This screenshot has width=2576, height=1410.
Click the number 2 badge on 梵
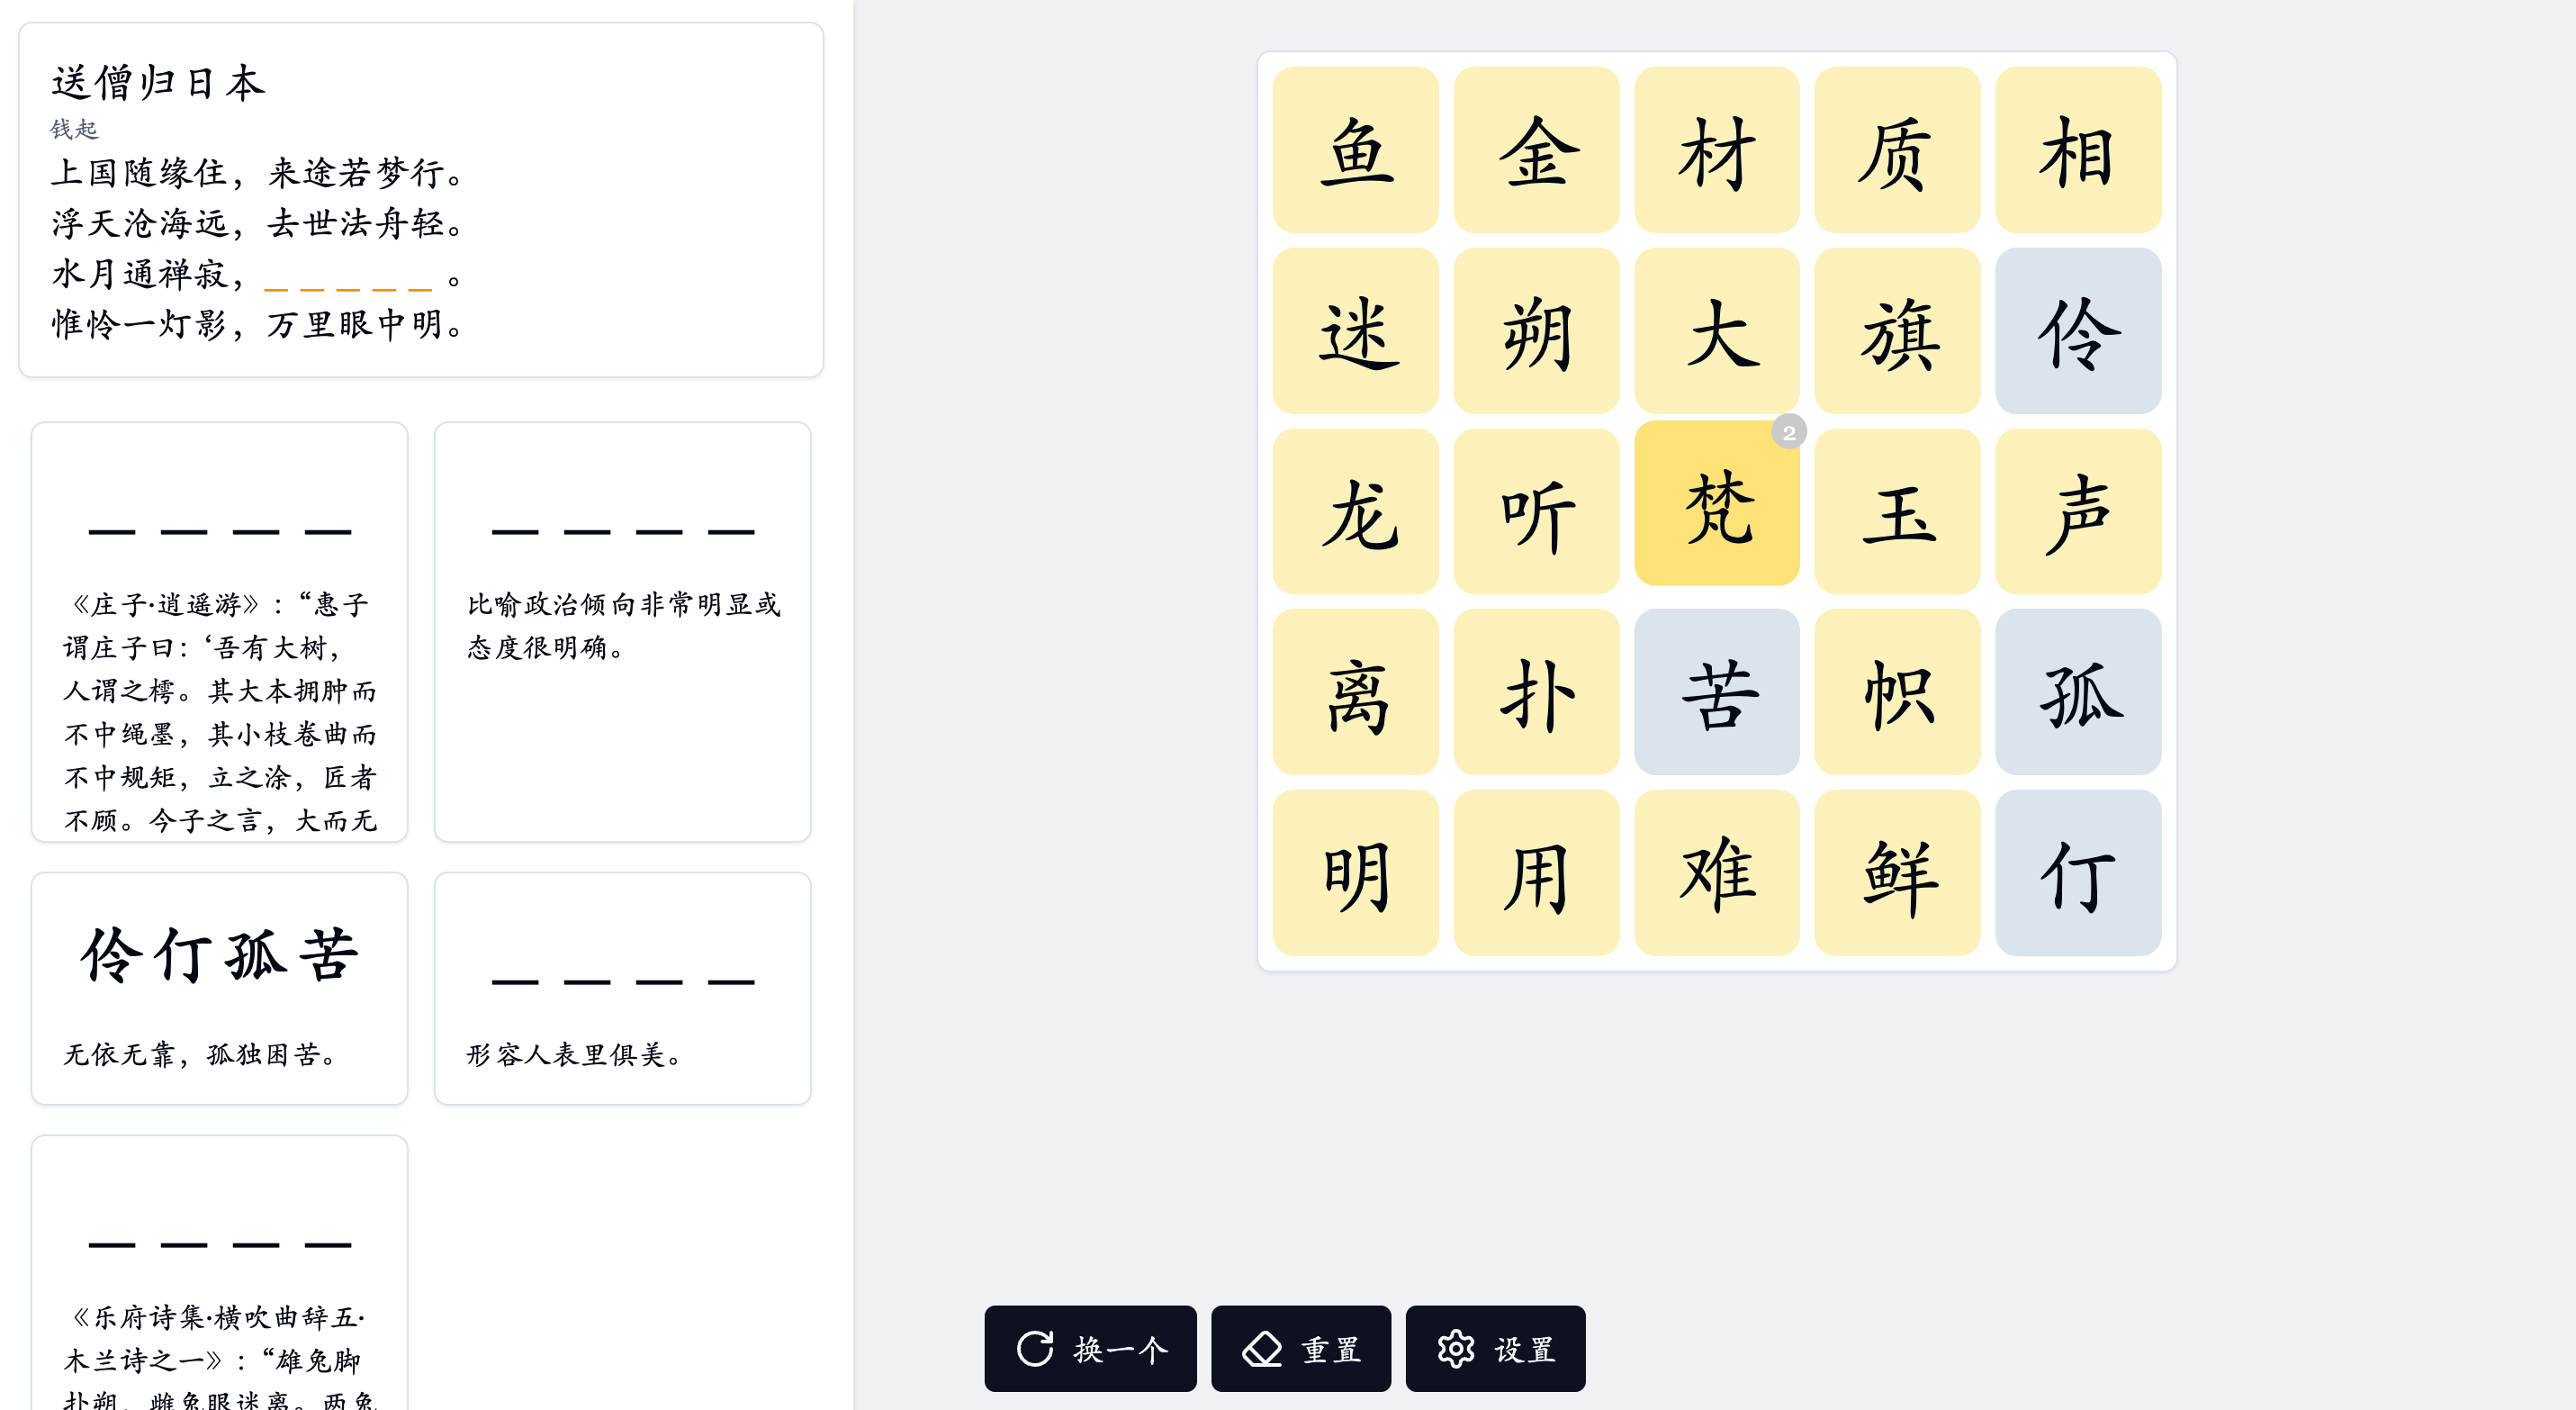tap(1788, 432)
